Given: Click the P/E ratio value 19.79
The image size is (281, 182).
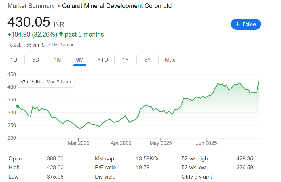Looking at the screenshot, I should tap(143, 168).
